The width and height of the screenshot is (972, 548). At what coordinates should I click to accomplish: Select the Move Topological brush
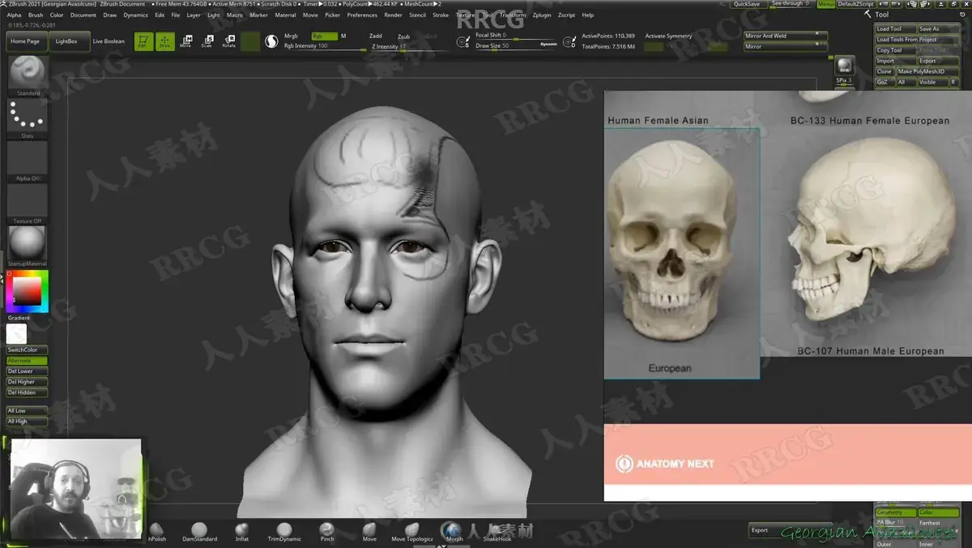tap(412, 532)
